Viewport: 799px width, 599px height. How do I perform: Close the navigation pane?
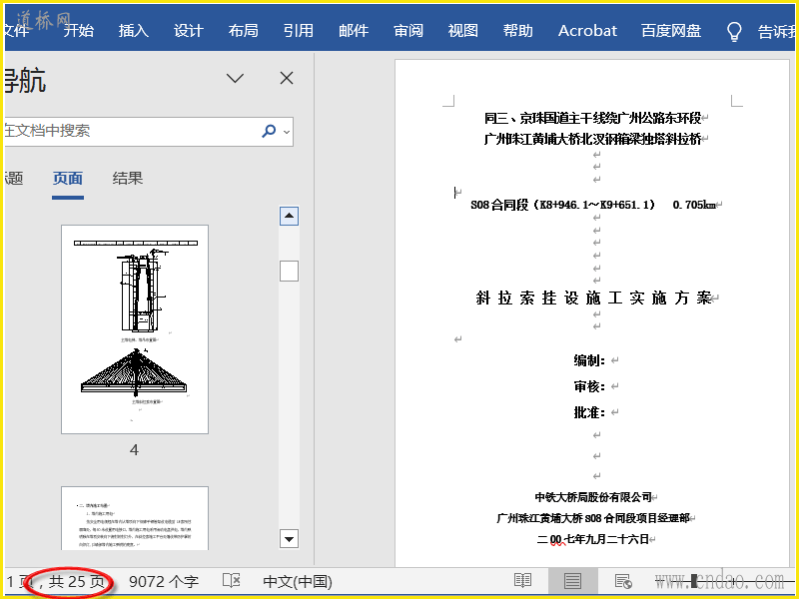[x=287, y=78]
